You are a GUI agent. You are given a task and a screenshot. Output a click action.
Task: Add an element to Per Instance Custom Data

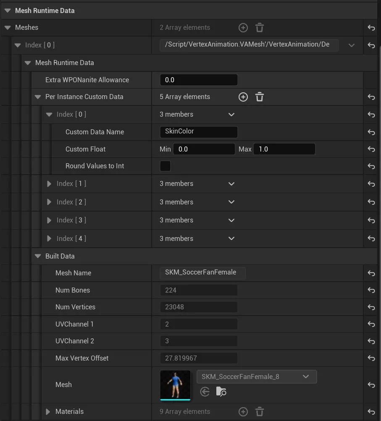tap(243, 97)
